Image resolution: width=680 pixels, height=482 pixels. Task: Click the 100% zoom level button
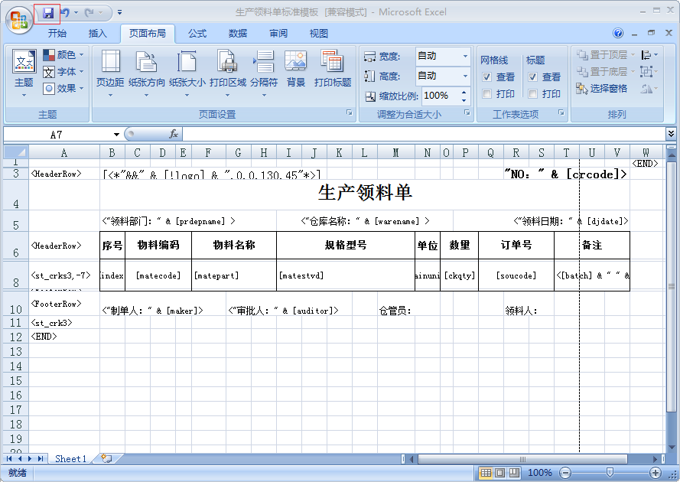(539, 473)
